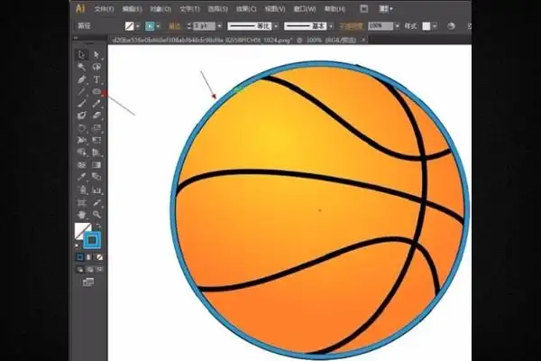The image size is (541, 361).
Task: Open stroke color dropdown in control bar
Action: point(158,26)
